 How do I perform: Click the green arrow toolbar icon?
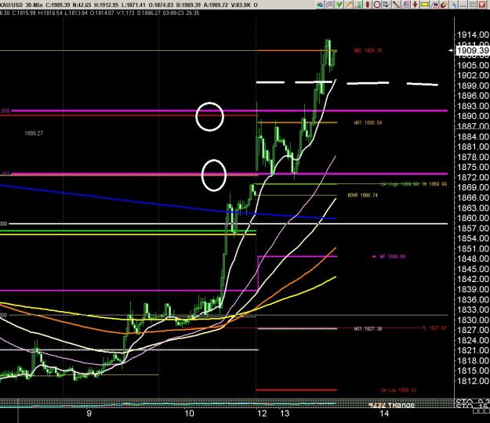(339, 5)
